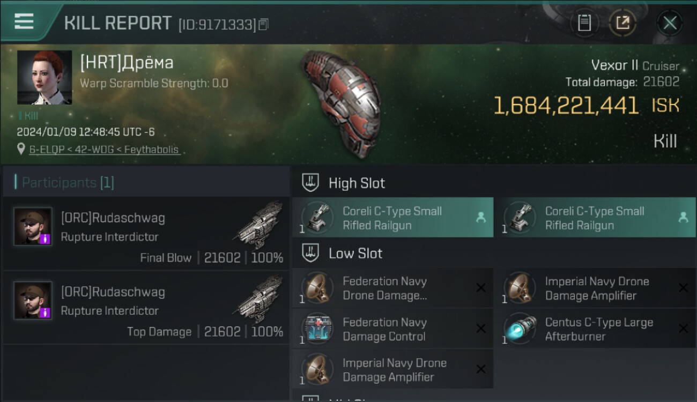Image resolution: width=697 pixels, height=402 pixels.
Task: Close the kill report window
Action: point(670,23)
